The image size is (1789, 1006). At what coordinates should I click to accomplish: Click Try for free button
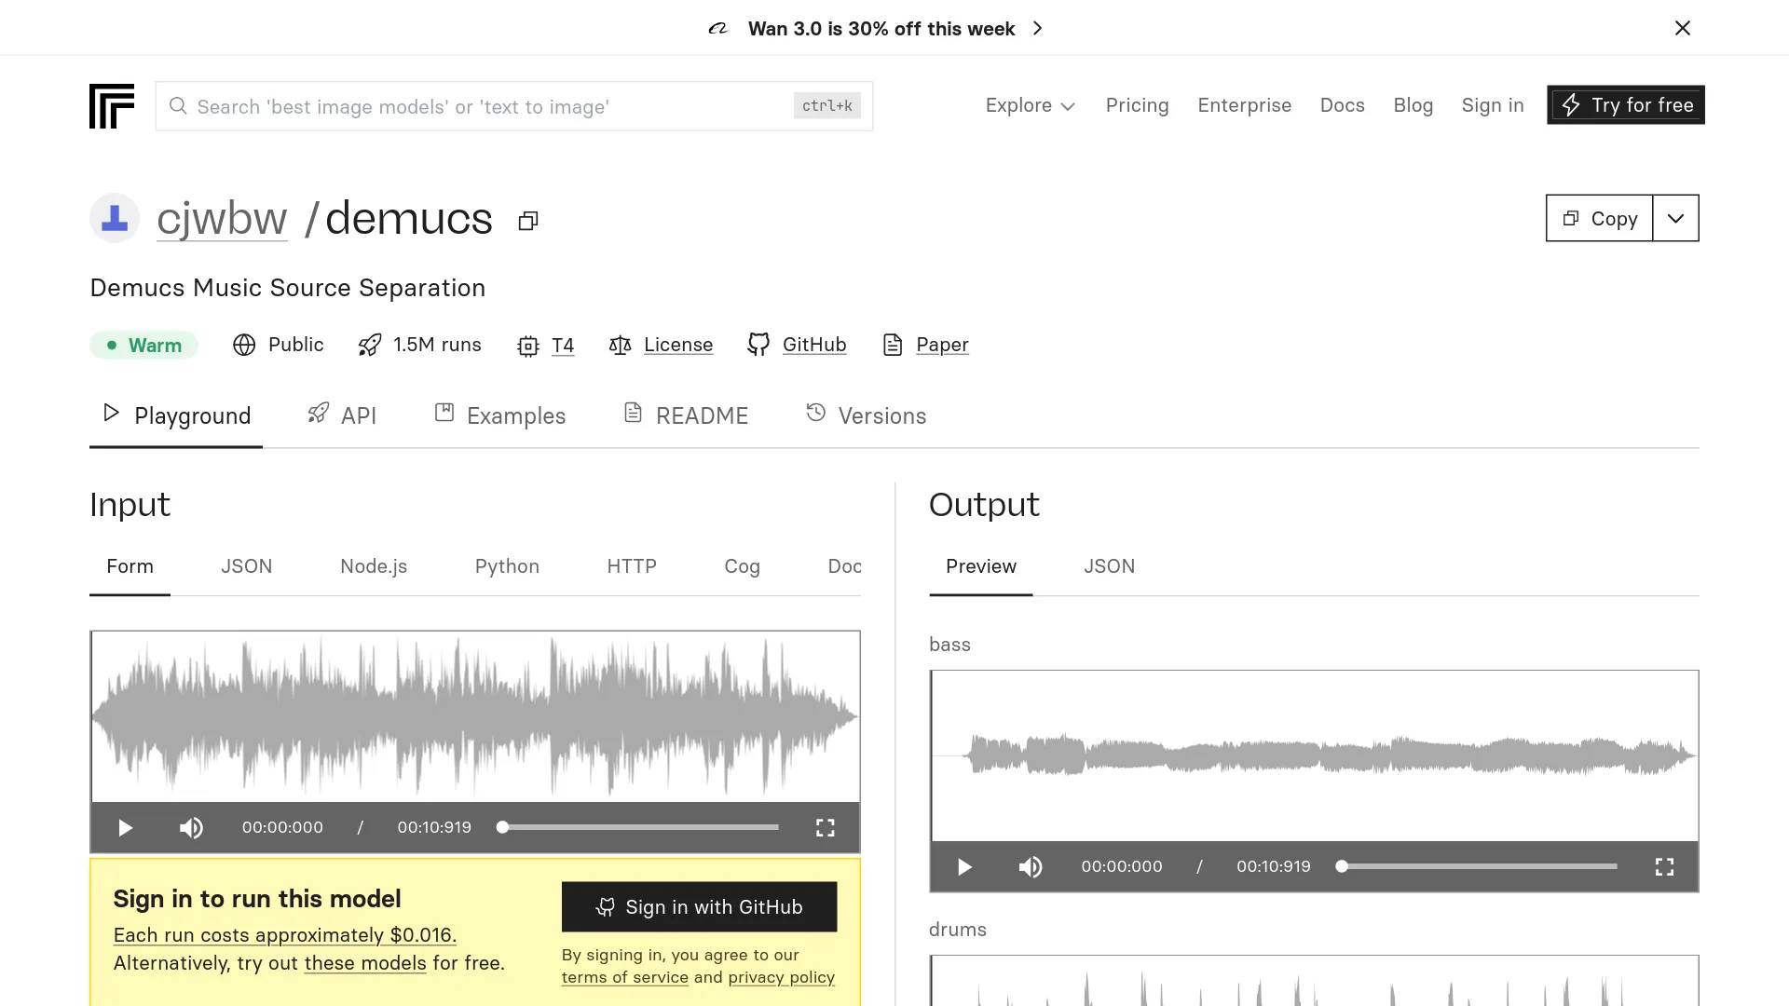[1626, 105]
